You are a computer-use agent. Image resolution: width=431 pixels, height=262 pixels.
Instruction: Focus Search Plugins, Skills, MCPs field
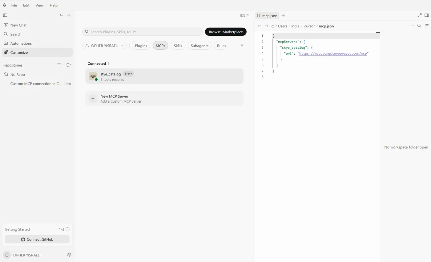[x=143, y=32]
